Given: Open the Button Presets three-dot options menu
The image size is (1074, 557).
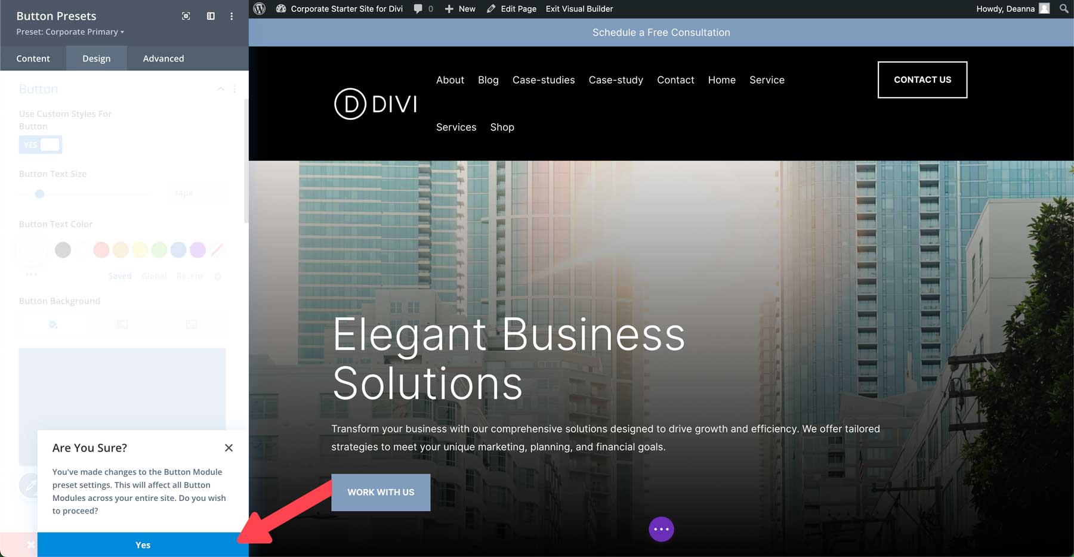Looking at the screenshot, I should click(x=232, y=16).
